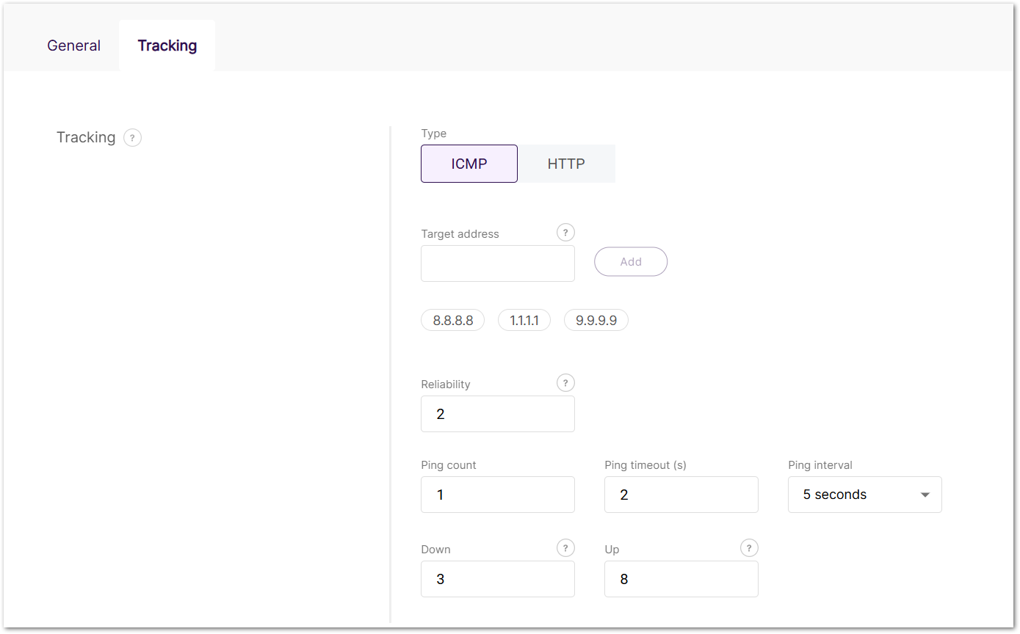Screen dimensions: 1020x634
Task: Switch tracking type to HTTP
Action: coord(566,164)
